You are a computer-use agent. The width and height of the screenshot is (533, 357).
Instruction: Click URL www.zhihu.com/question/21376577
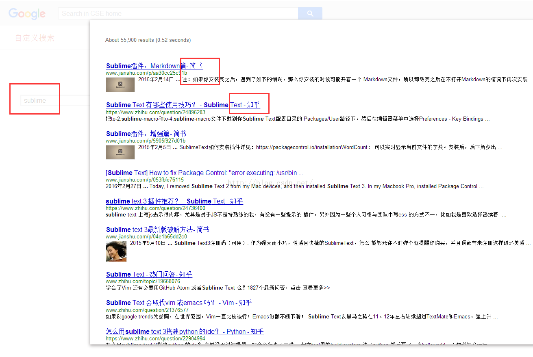tap(147, 310)
